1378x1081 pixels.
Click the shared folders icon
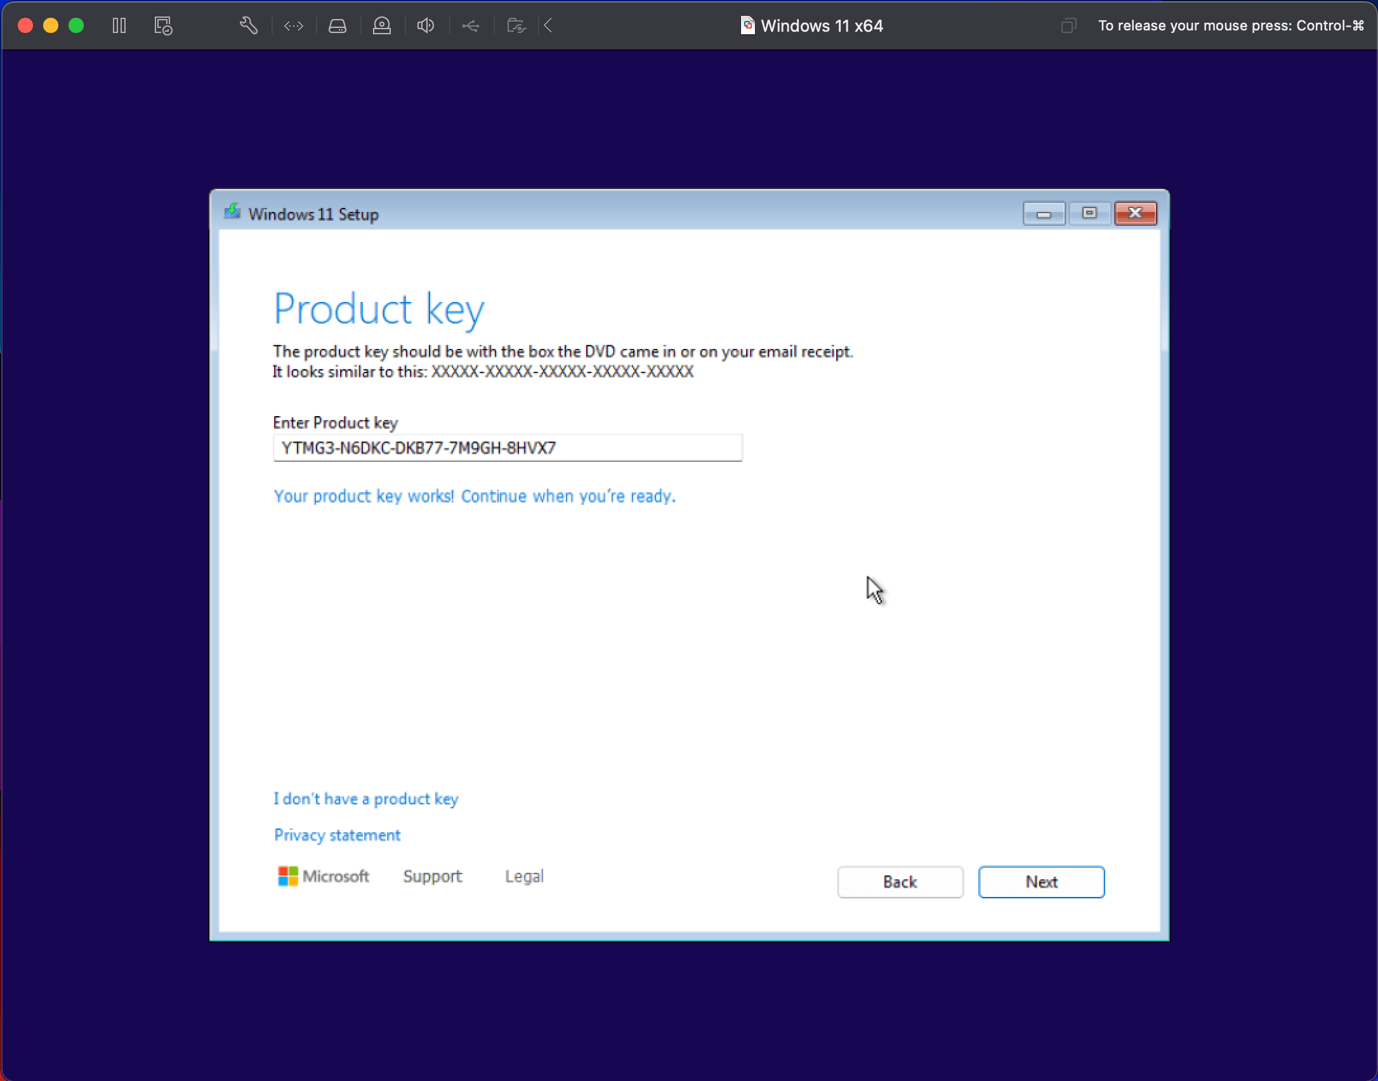point(516,25)
